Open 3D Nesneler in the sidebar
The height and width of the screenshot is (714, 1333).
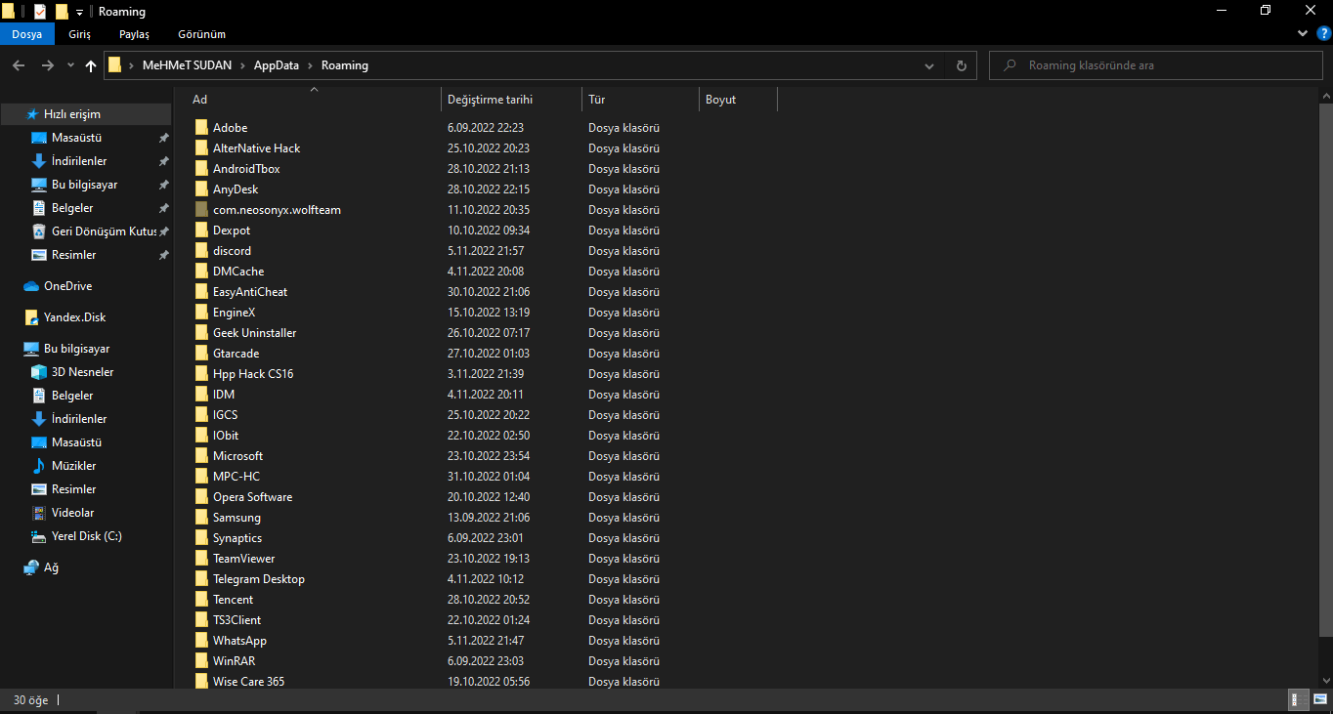[82, 372]
